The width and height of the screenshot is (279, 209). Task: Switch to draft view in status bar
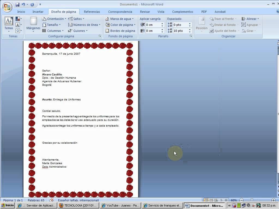pyautogui.click(x=226, y=200)
